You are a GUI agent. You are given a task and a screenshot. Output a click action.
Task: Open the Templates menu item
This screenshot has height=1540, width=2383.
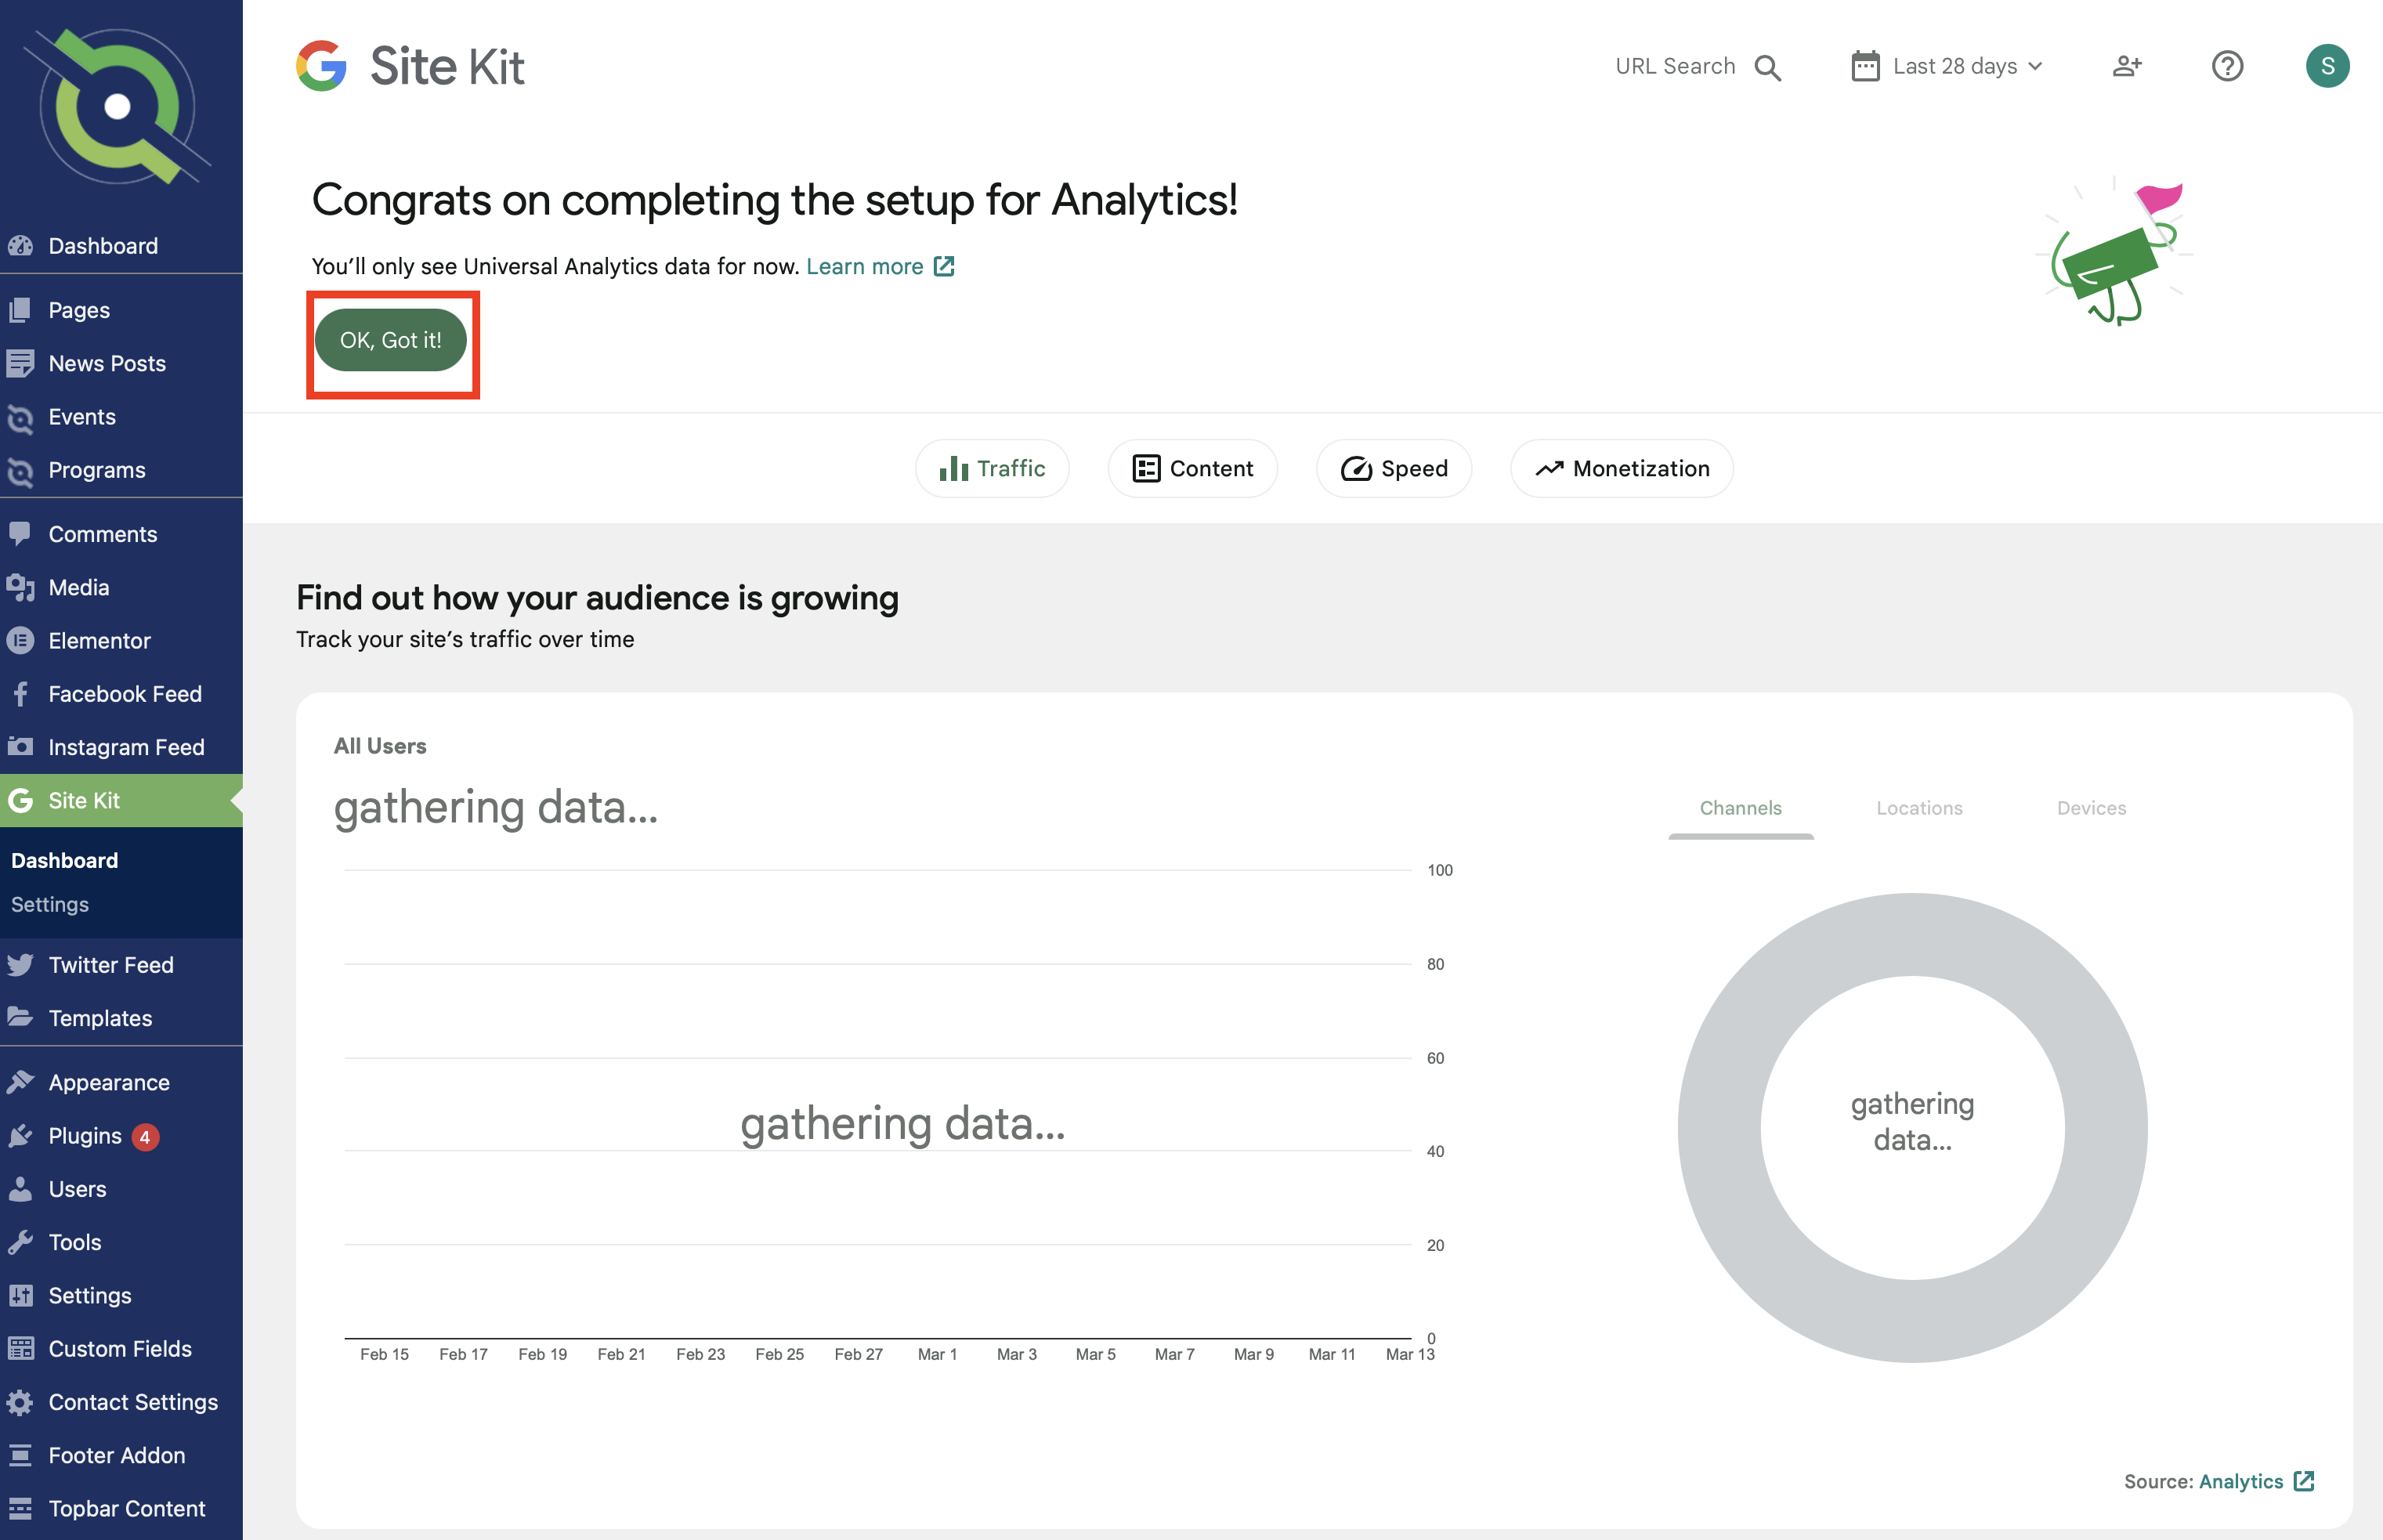(x=121, y=1018)
